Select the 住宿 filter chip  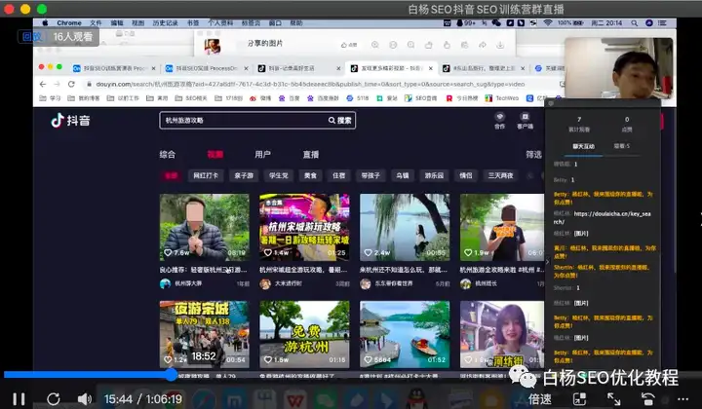339,175
